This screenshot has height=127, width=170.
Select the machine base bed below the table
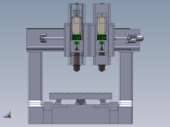(x=81, y=114)
